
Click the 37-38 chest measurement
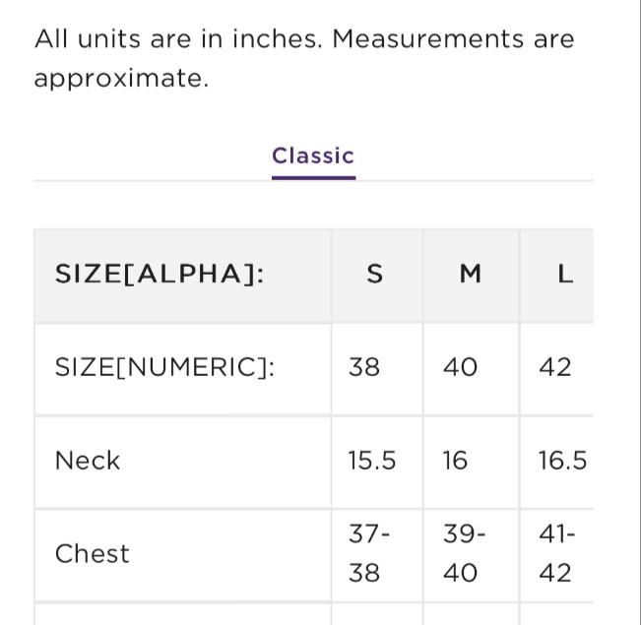[x=369, y=554]
